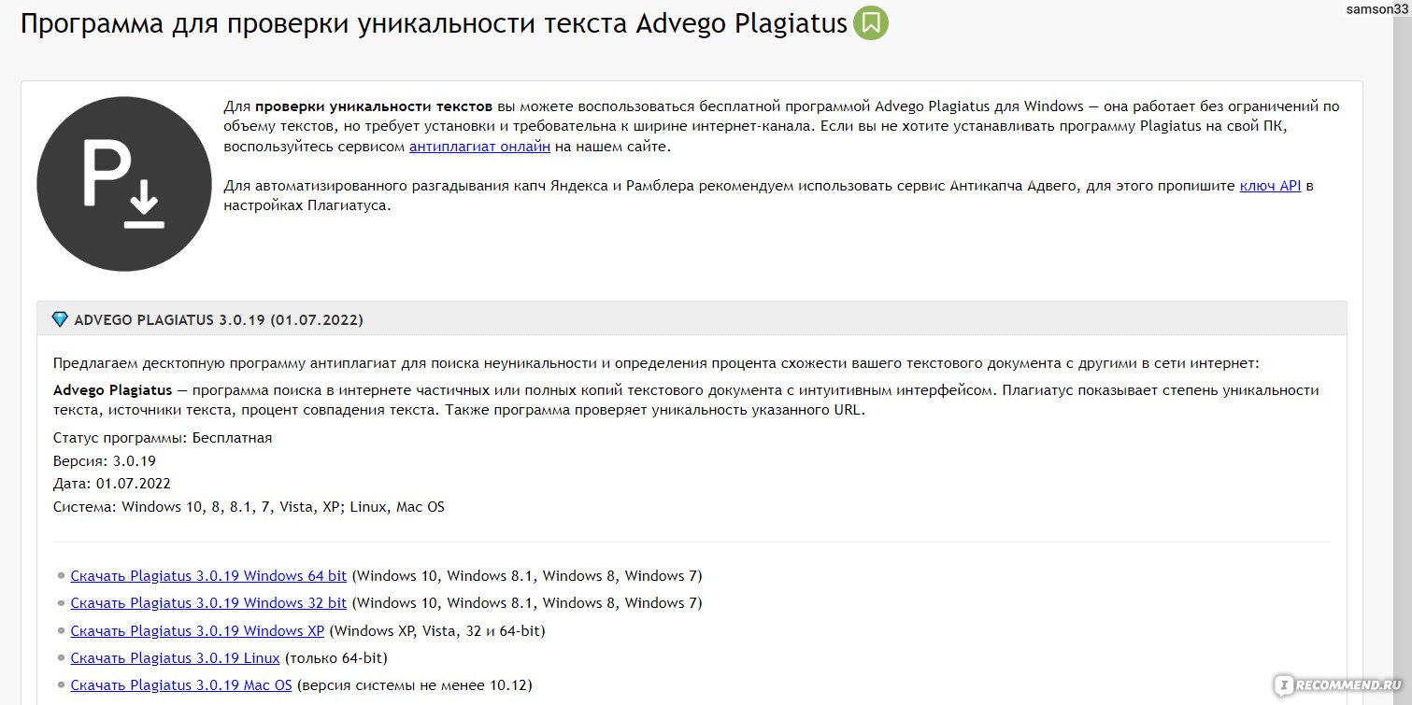The image size is (1412, 705).
Task: Click the 'Дата: 01.07.2022' line
Action: pos(112,484)
